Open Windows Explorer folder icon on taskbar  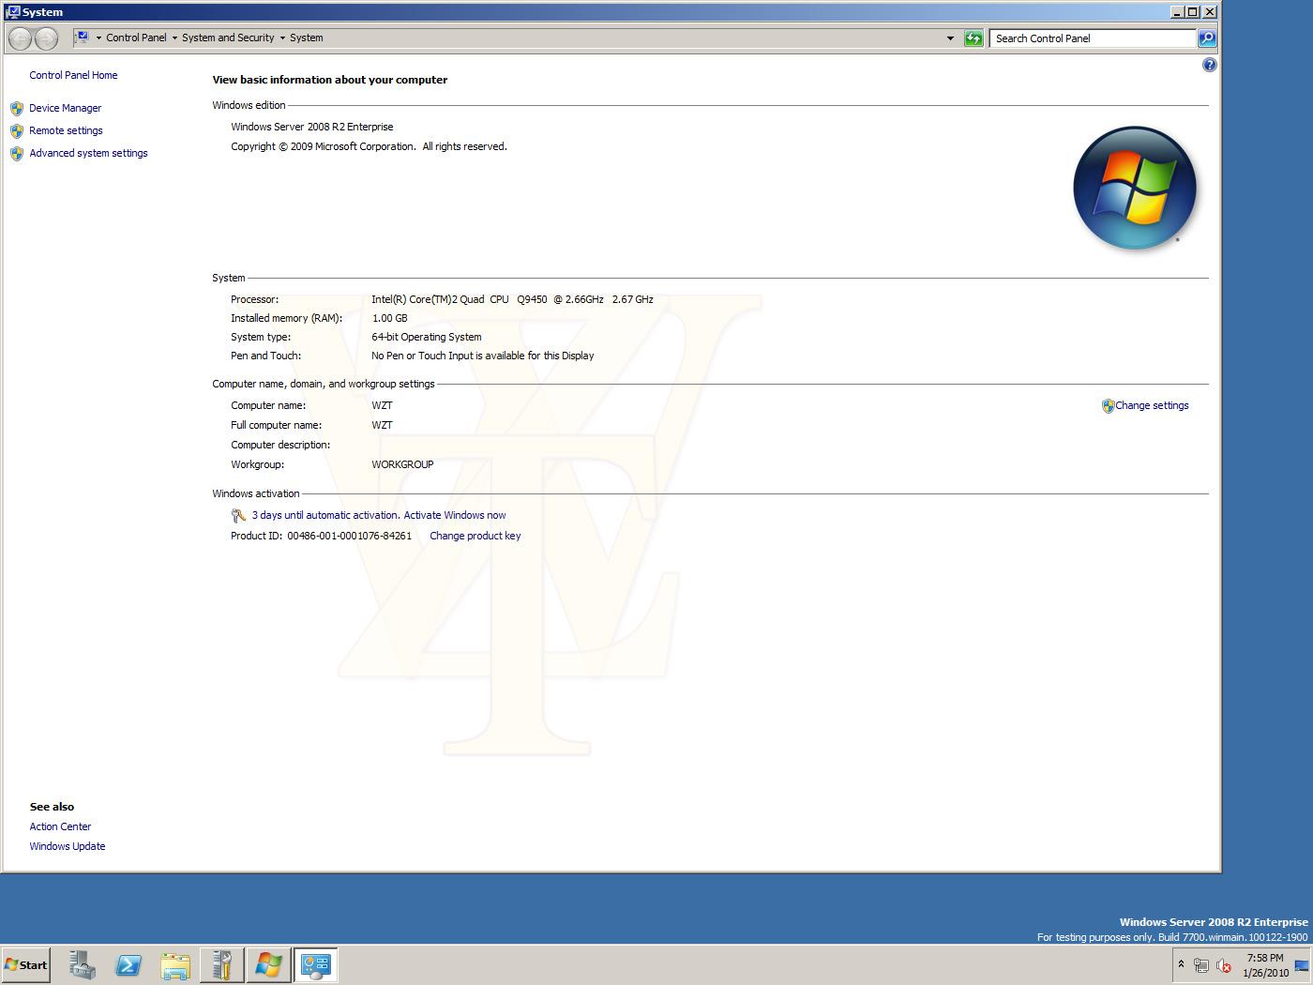(x=175, y=965)
